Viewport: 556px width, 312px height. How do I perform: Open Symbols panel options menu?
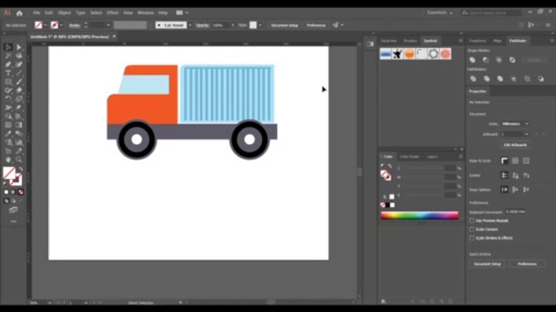click(460, 41)
